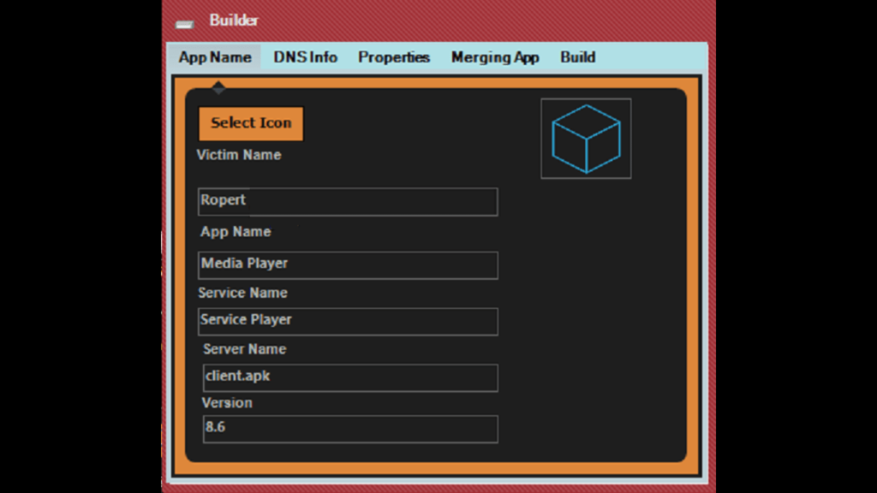This screenshot has height=493, width=877.
Task: Click the Server Name field showing client.apk
Action: (350, 377)
